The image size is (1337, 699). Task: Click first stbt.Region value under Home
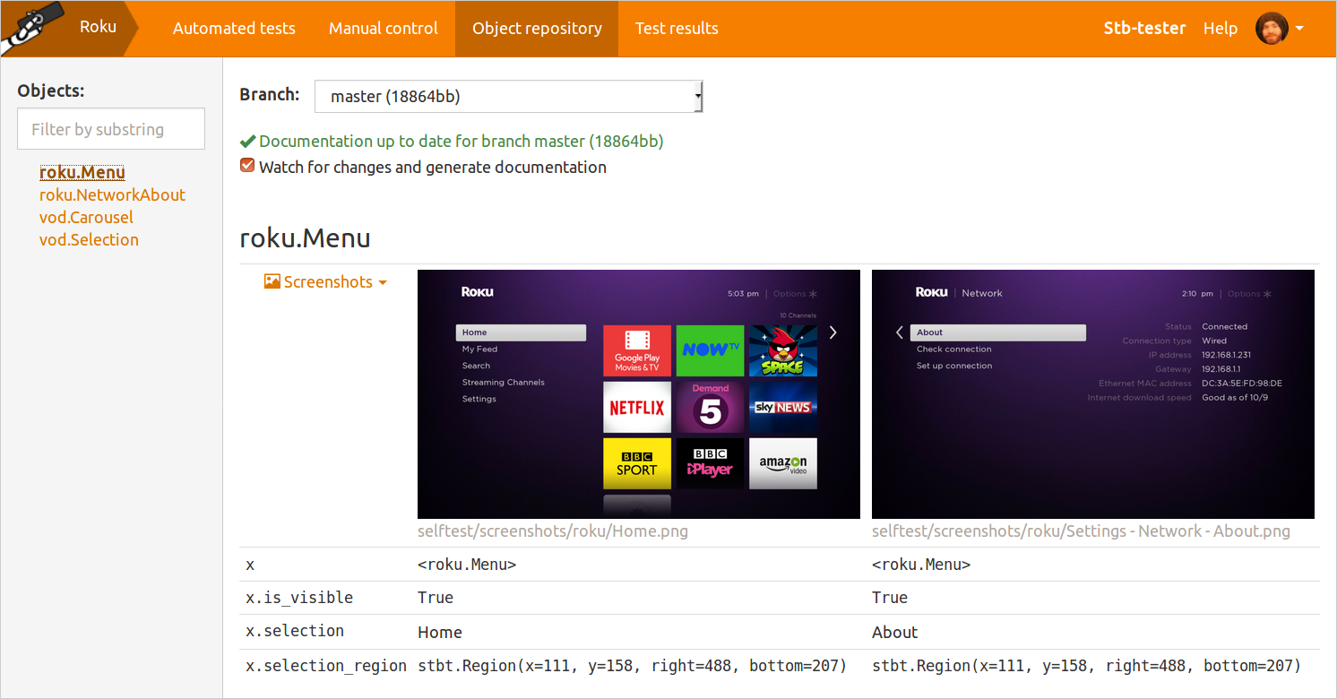pos(632,666)
